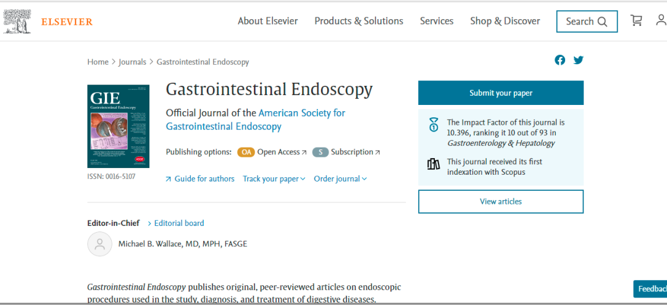Share journal on Facebook
The width and height of the screenshot is (667, 305).
coord(560,60)
